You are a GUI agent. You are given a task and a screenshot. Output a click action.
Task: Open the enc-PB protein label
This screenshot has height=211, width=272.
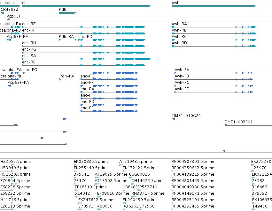coord(87,108)
